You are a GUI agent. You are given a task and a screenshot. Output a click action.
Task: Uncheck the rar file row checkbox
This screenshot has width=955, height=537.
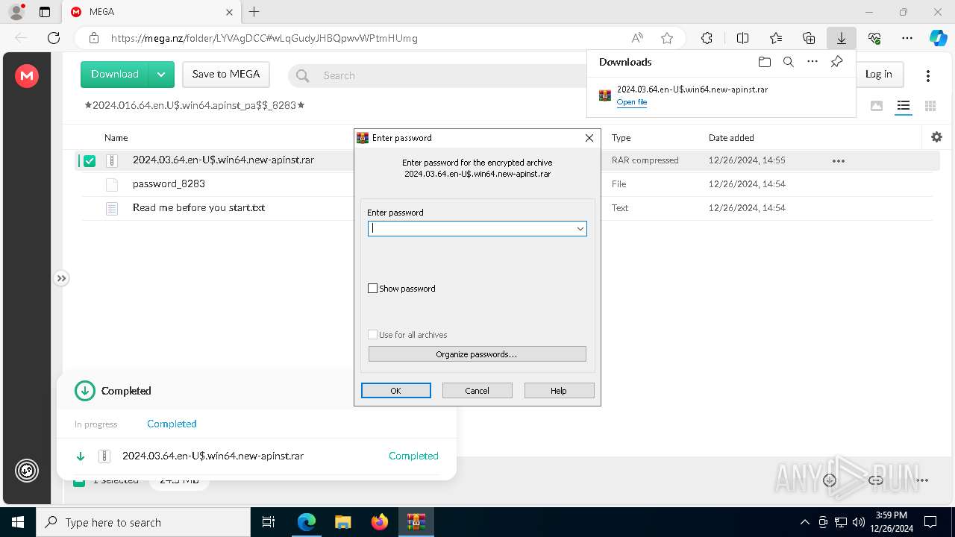90,160
